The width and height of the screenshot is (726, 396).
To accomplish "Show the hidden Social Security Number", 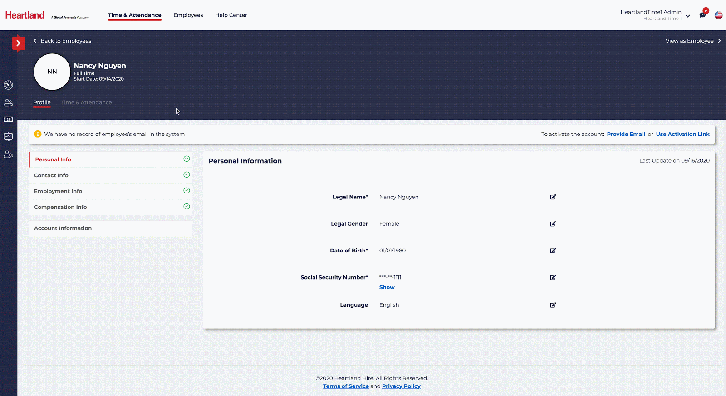I will pyautogui.click(x=387, y=287).
